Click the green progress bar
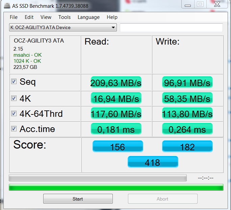 (116, 187)
